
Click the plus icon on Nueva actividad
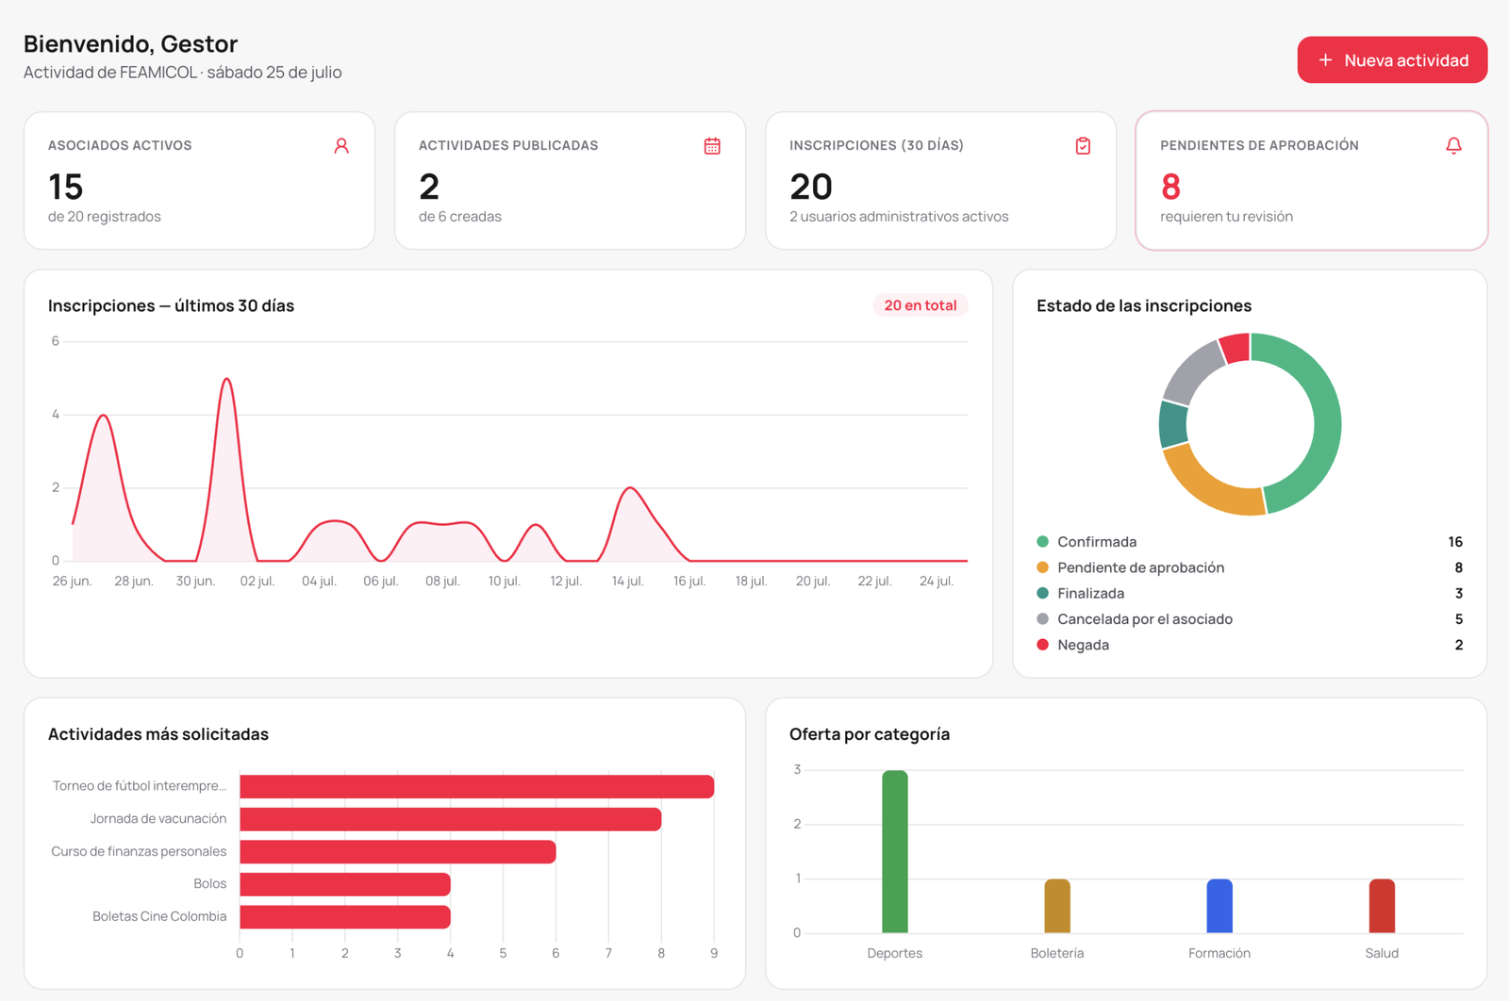pyautogui.click(x=1325, y=60)
